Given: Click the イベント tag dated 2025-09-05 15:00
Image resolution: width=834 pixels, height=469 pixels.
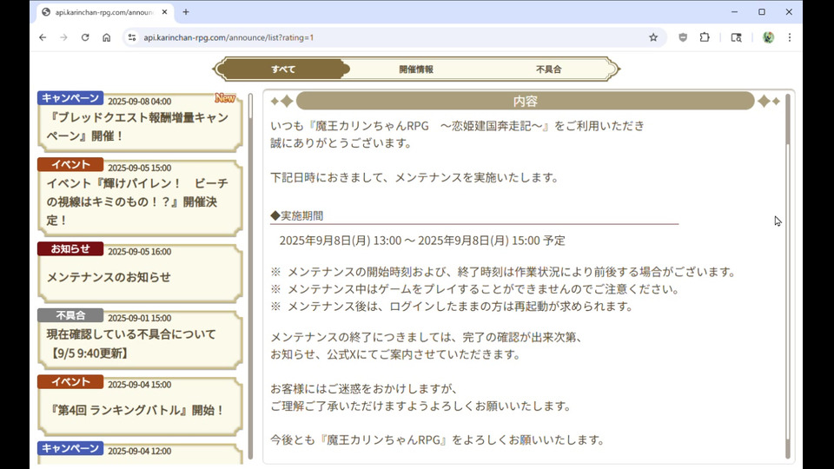Looking at the screenshot, I should click(70, 165).
